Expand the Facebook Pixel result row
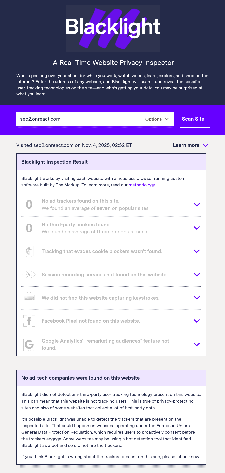The height and width of the screenshot is (473, 225). tap(197, 321)
